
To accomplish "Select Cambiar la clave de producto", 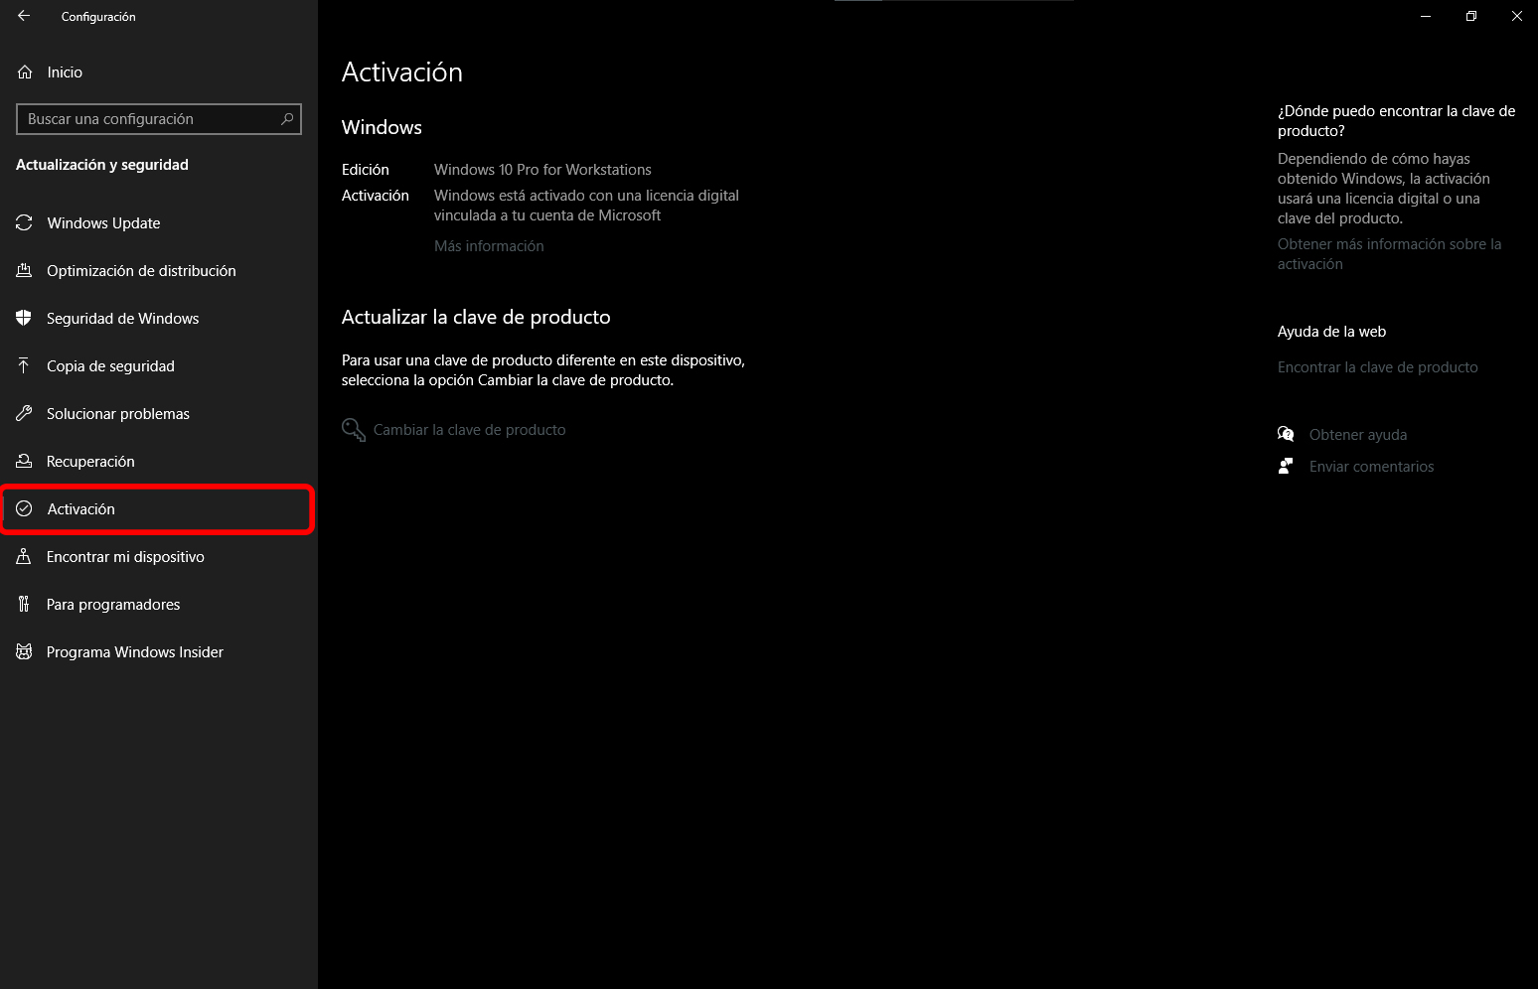I will (470, 429).
